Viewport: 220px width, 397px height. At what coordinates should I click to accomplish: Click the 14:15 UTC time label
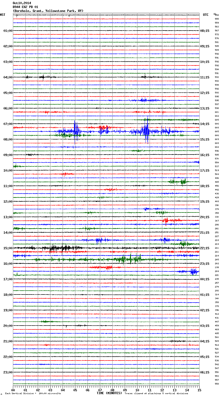click(205, 124)
